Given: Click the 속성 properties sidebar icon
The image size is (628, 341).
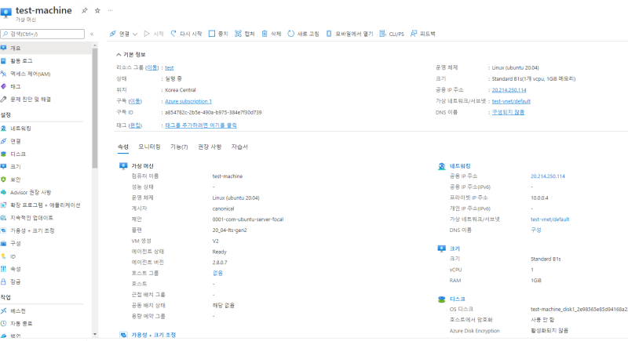Looking at the screenshot, I should point(4,269).
